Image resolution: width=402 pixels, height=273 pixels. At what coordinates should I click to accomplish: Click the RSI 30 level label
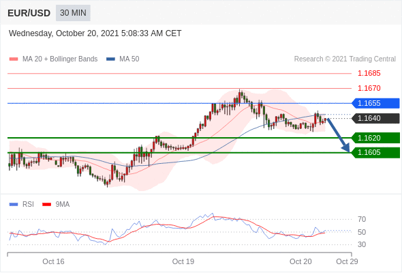point(362,244)
